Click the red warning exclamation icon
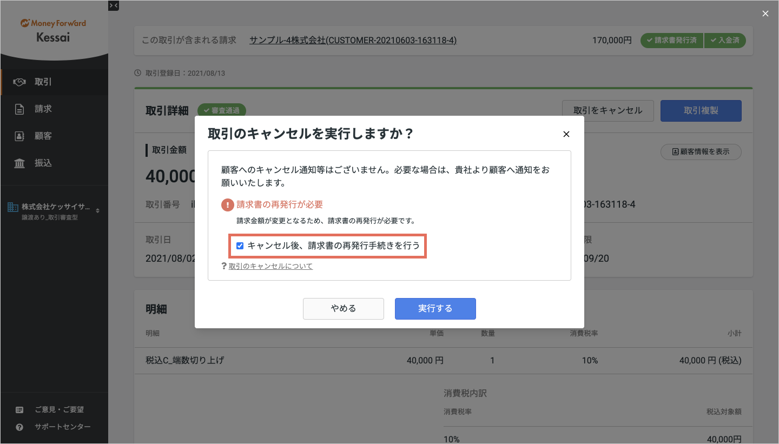This screenshot has width=779, height=444. point(227,205)
